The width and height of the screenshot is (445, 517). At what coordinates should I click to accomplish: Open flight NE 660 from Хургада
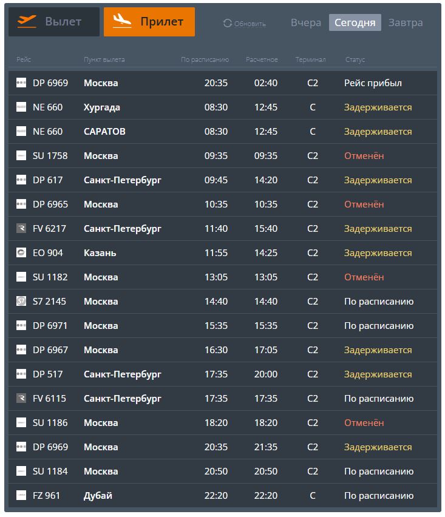coord(47,107)
